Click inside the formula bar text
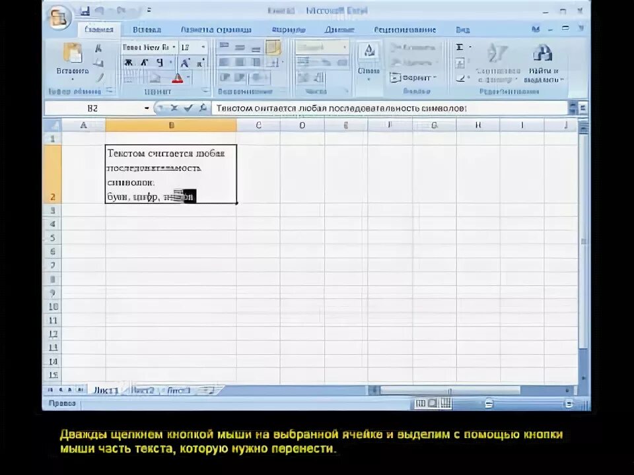 pos(341,108)
